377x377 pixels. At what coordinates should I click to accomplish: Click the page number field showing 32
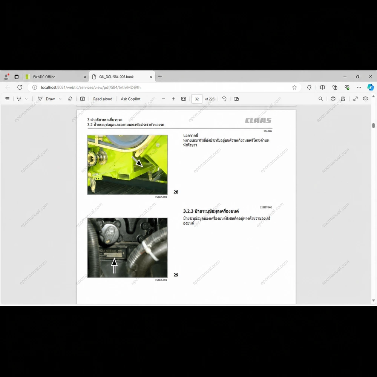[x=197, y=99]
